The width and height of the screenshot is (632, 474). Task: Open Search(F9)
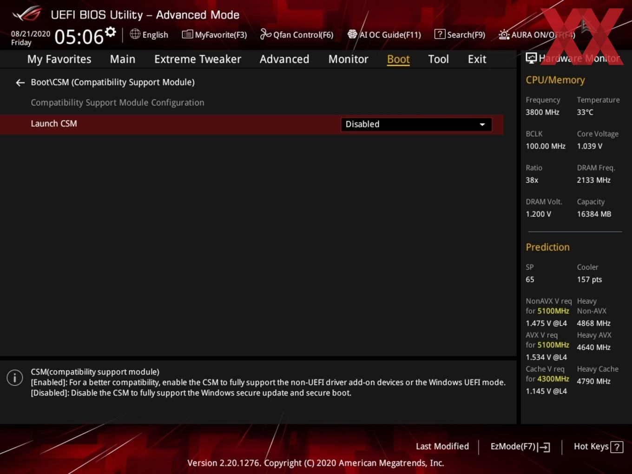(460, 34)
